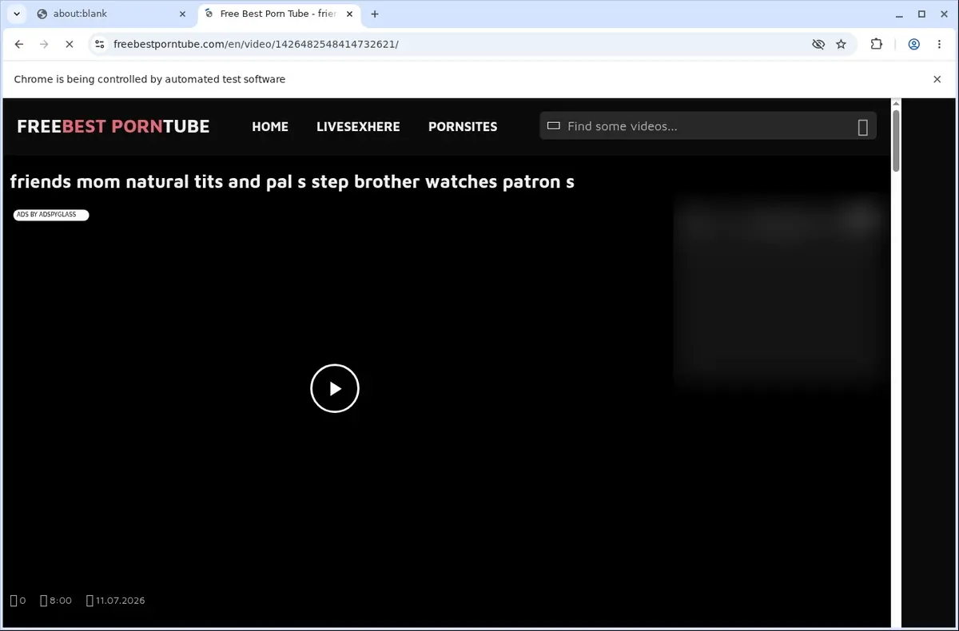Go back to the previous page
Screen dimensions: 959x631
click(19, 45)
